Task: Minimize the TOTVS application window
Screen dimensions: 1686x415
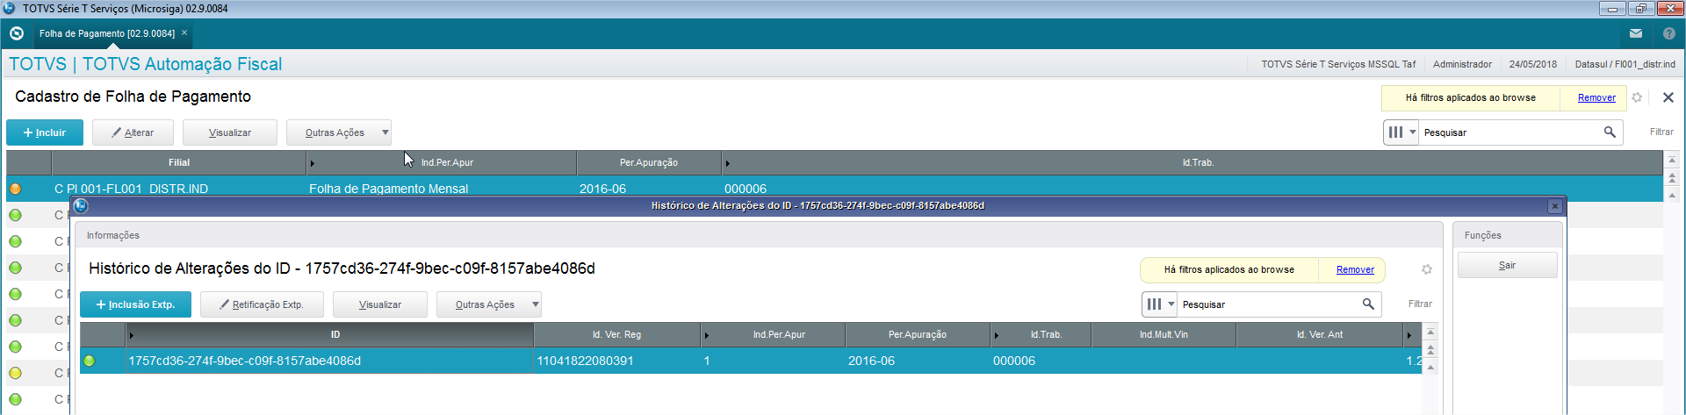Action: point(1612,9)
